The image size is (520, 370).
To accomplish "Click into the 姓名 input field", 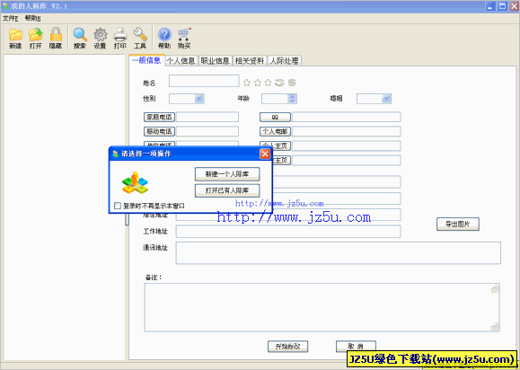I will point(204,81).
